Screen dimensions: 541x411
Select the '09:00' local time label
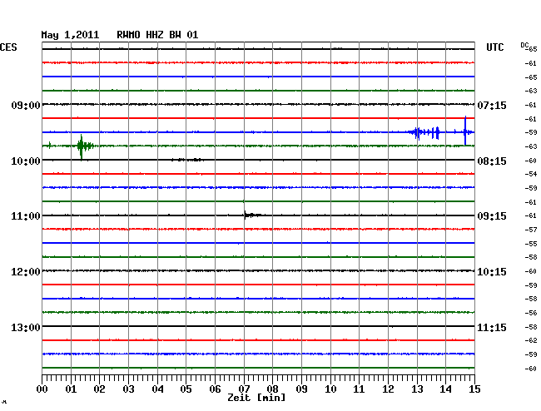[26, 105]
